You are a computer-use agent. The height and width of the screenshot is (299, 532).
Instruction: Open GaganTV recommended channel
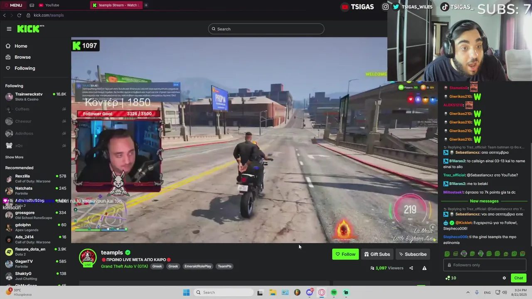coord(35,264)
